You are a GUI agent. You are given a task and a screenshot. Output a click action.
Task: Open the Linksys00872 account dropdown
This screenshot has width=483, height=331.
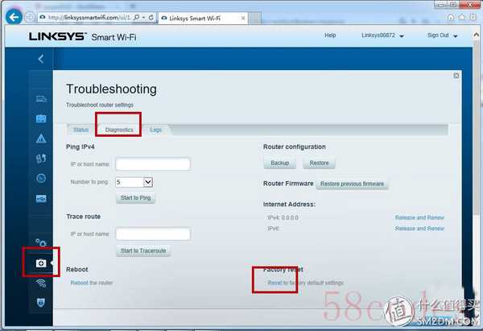pyautogui.click(x=385, y=35)
